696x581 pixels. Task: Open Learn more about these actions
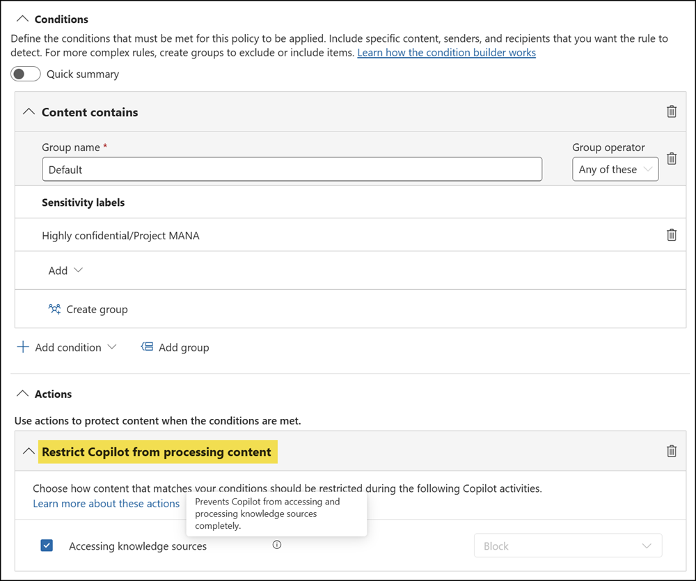[x=106, y=503]
